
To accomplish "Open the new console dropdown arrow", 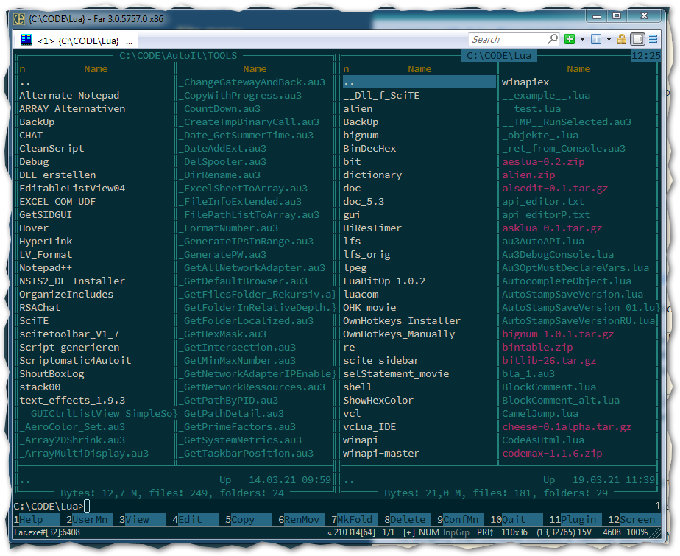I will click(582, 39).
